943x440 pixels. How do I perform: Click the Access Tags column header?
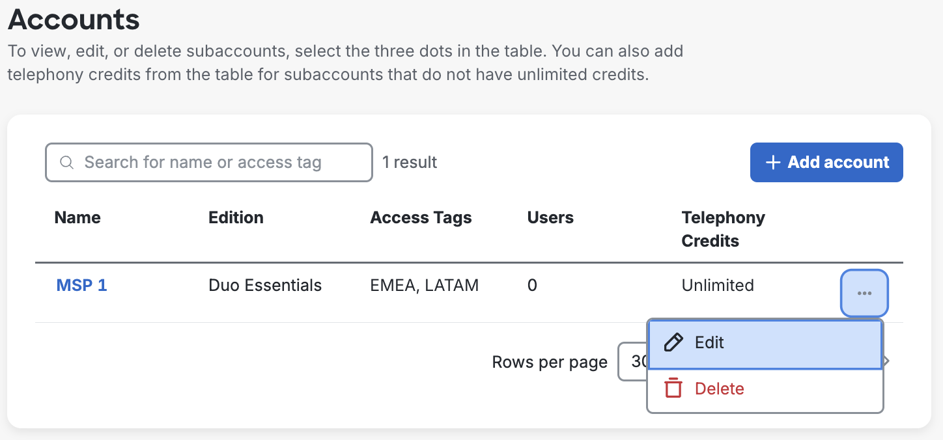point(421,217)
